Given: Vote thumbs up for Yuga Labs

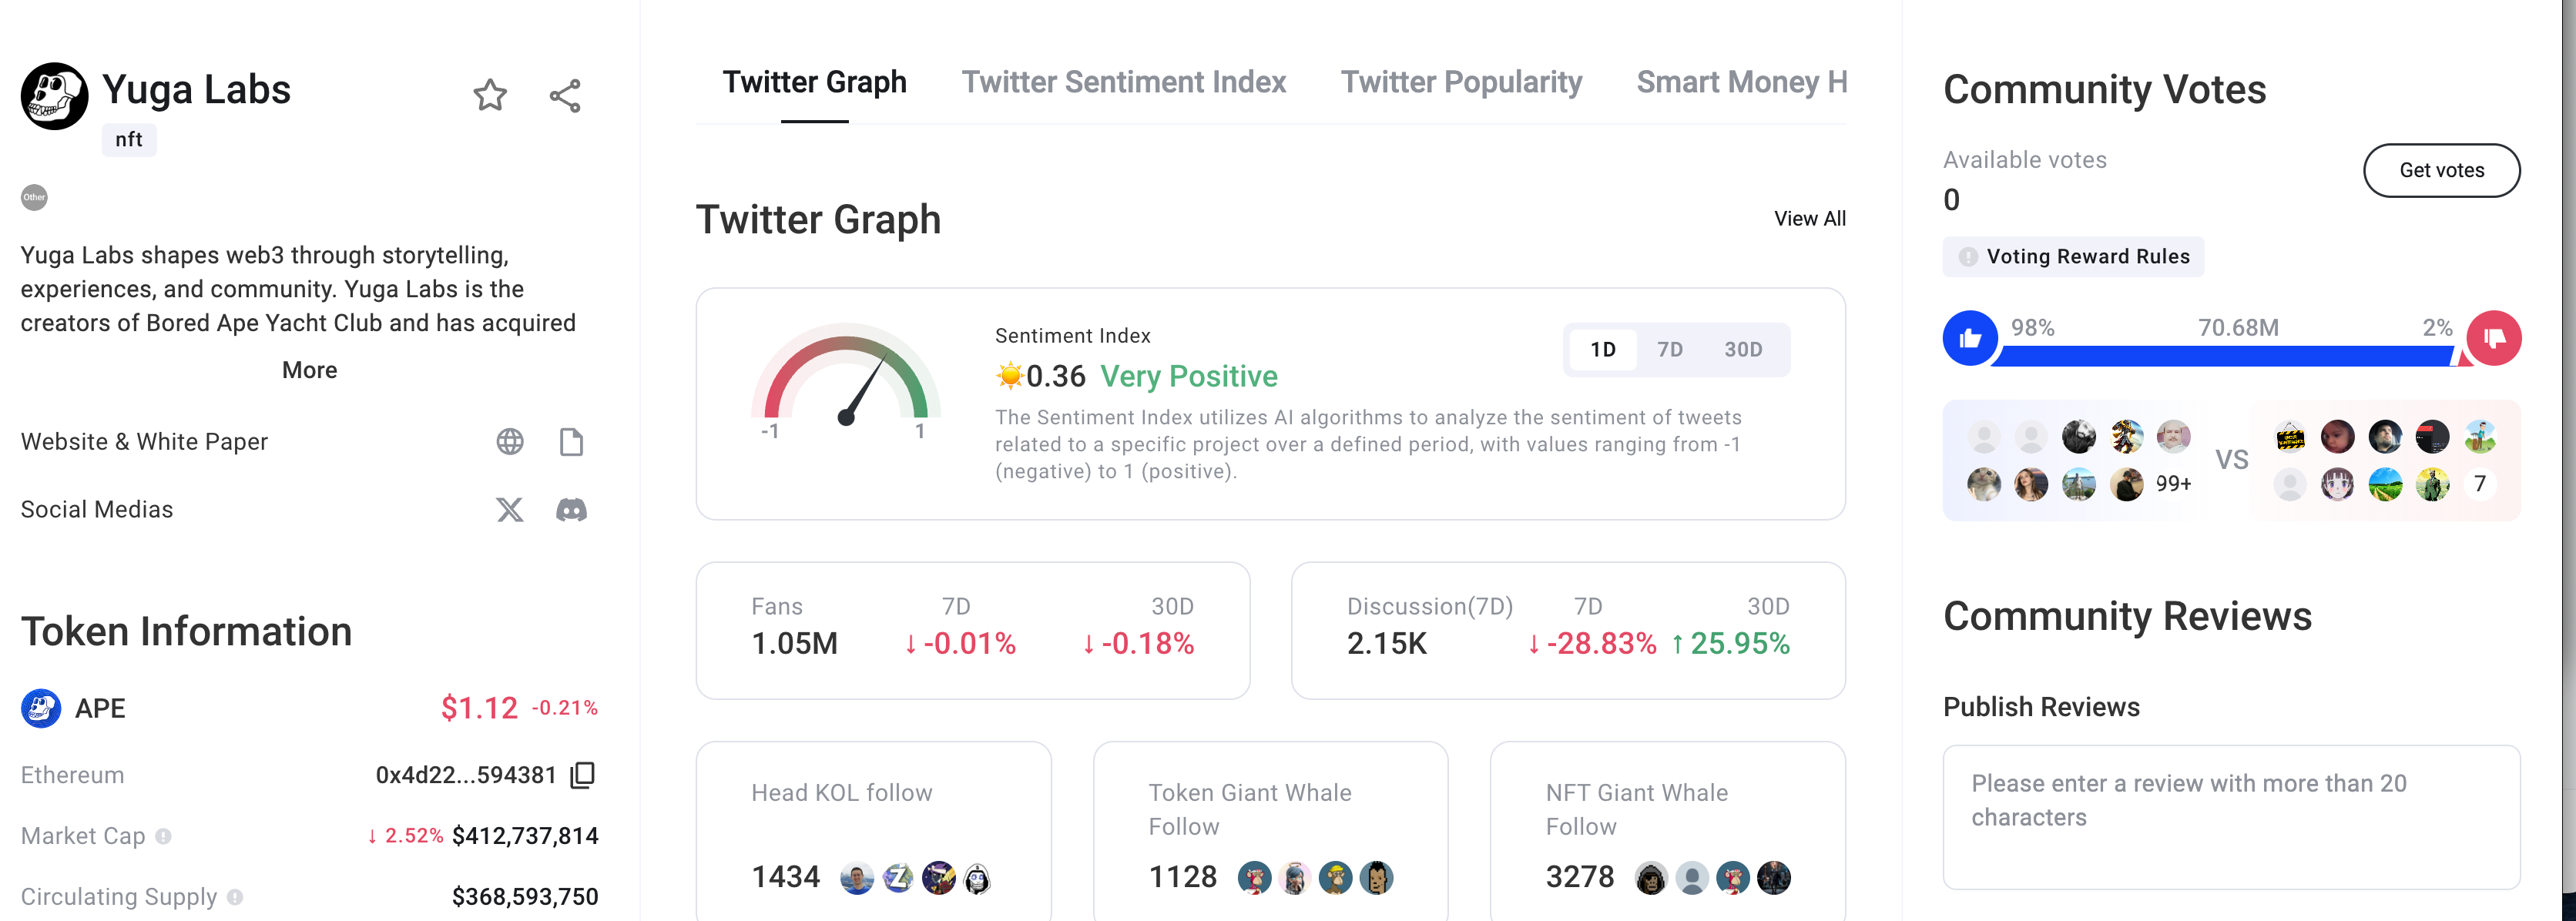Looking at the screenshot, I should tap(1970, 338).
